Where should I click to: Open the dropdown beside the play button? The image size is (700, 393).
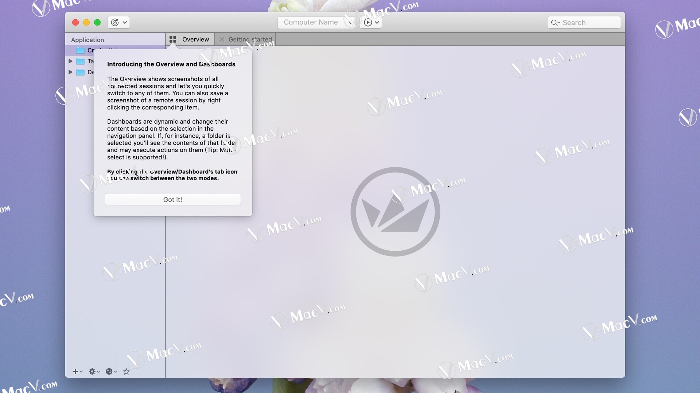click(x=377, y=22)
